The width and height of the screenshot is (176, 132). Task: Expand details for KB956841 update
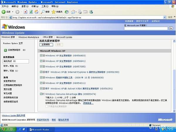point(44,61)
